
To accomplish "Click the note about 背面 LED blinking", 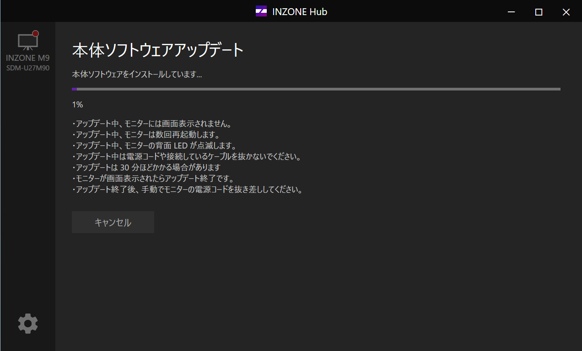I will [x=154, y=146].
